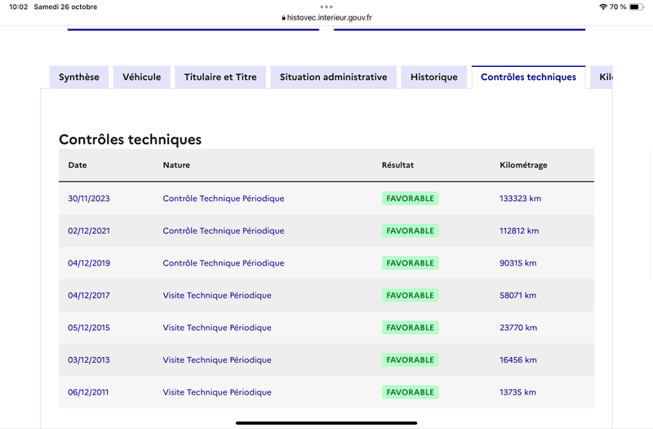Click the Nature column header

[176, 165]
